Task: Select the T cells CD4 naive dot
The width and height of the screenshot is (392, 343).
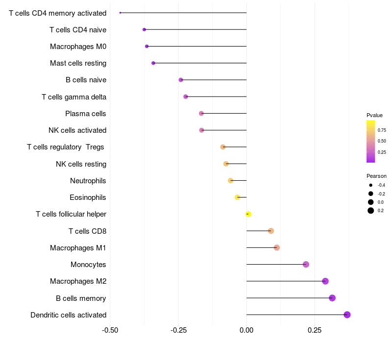Action: point(144,30)
